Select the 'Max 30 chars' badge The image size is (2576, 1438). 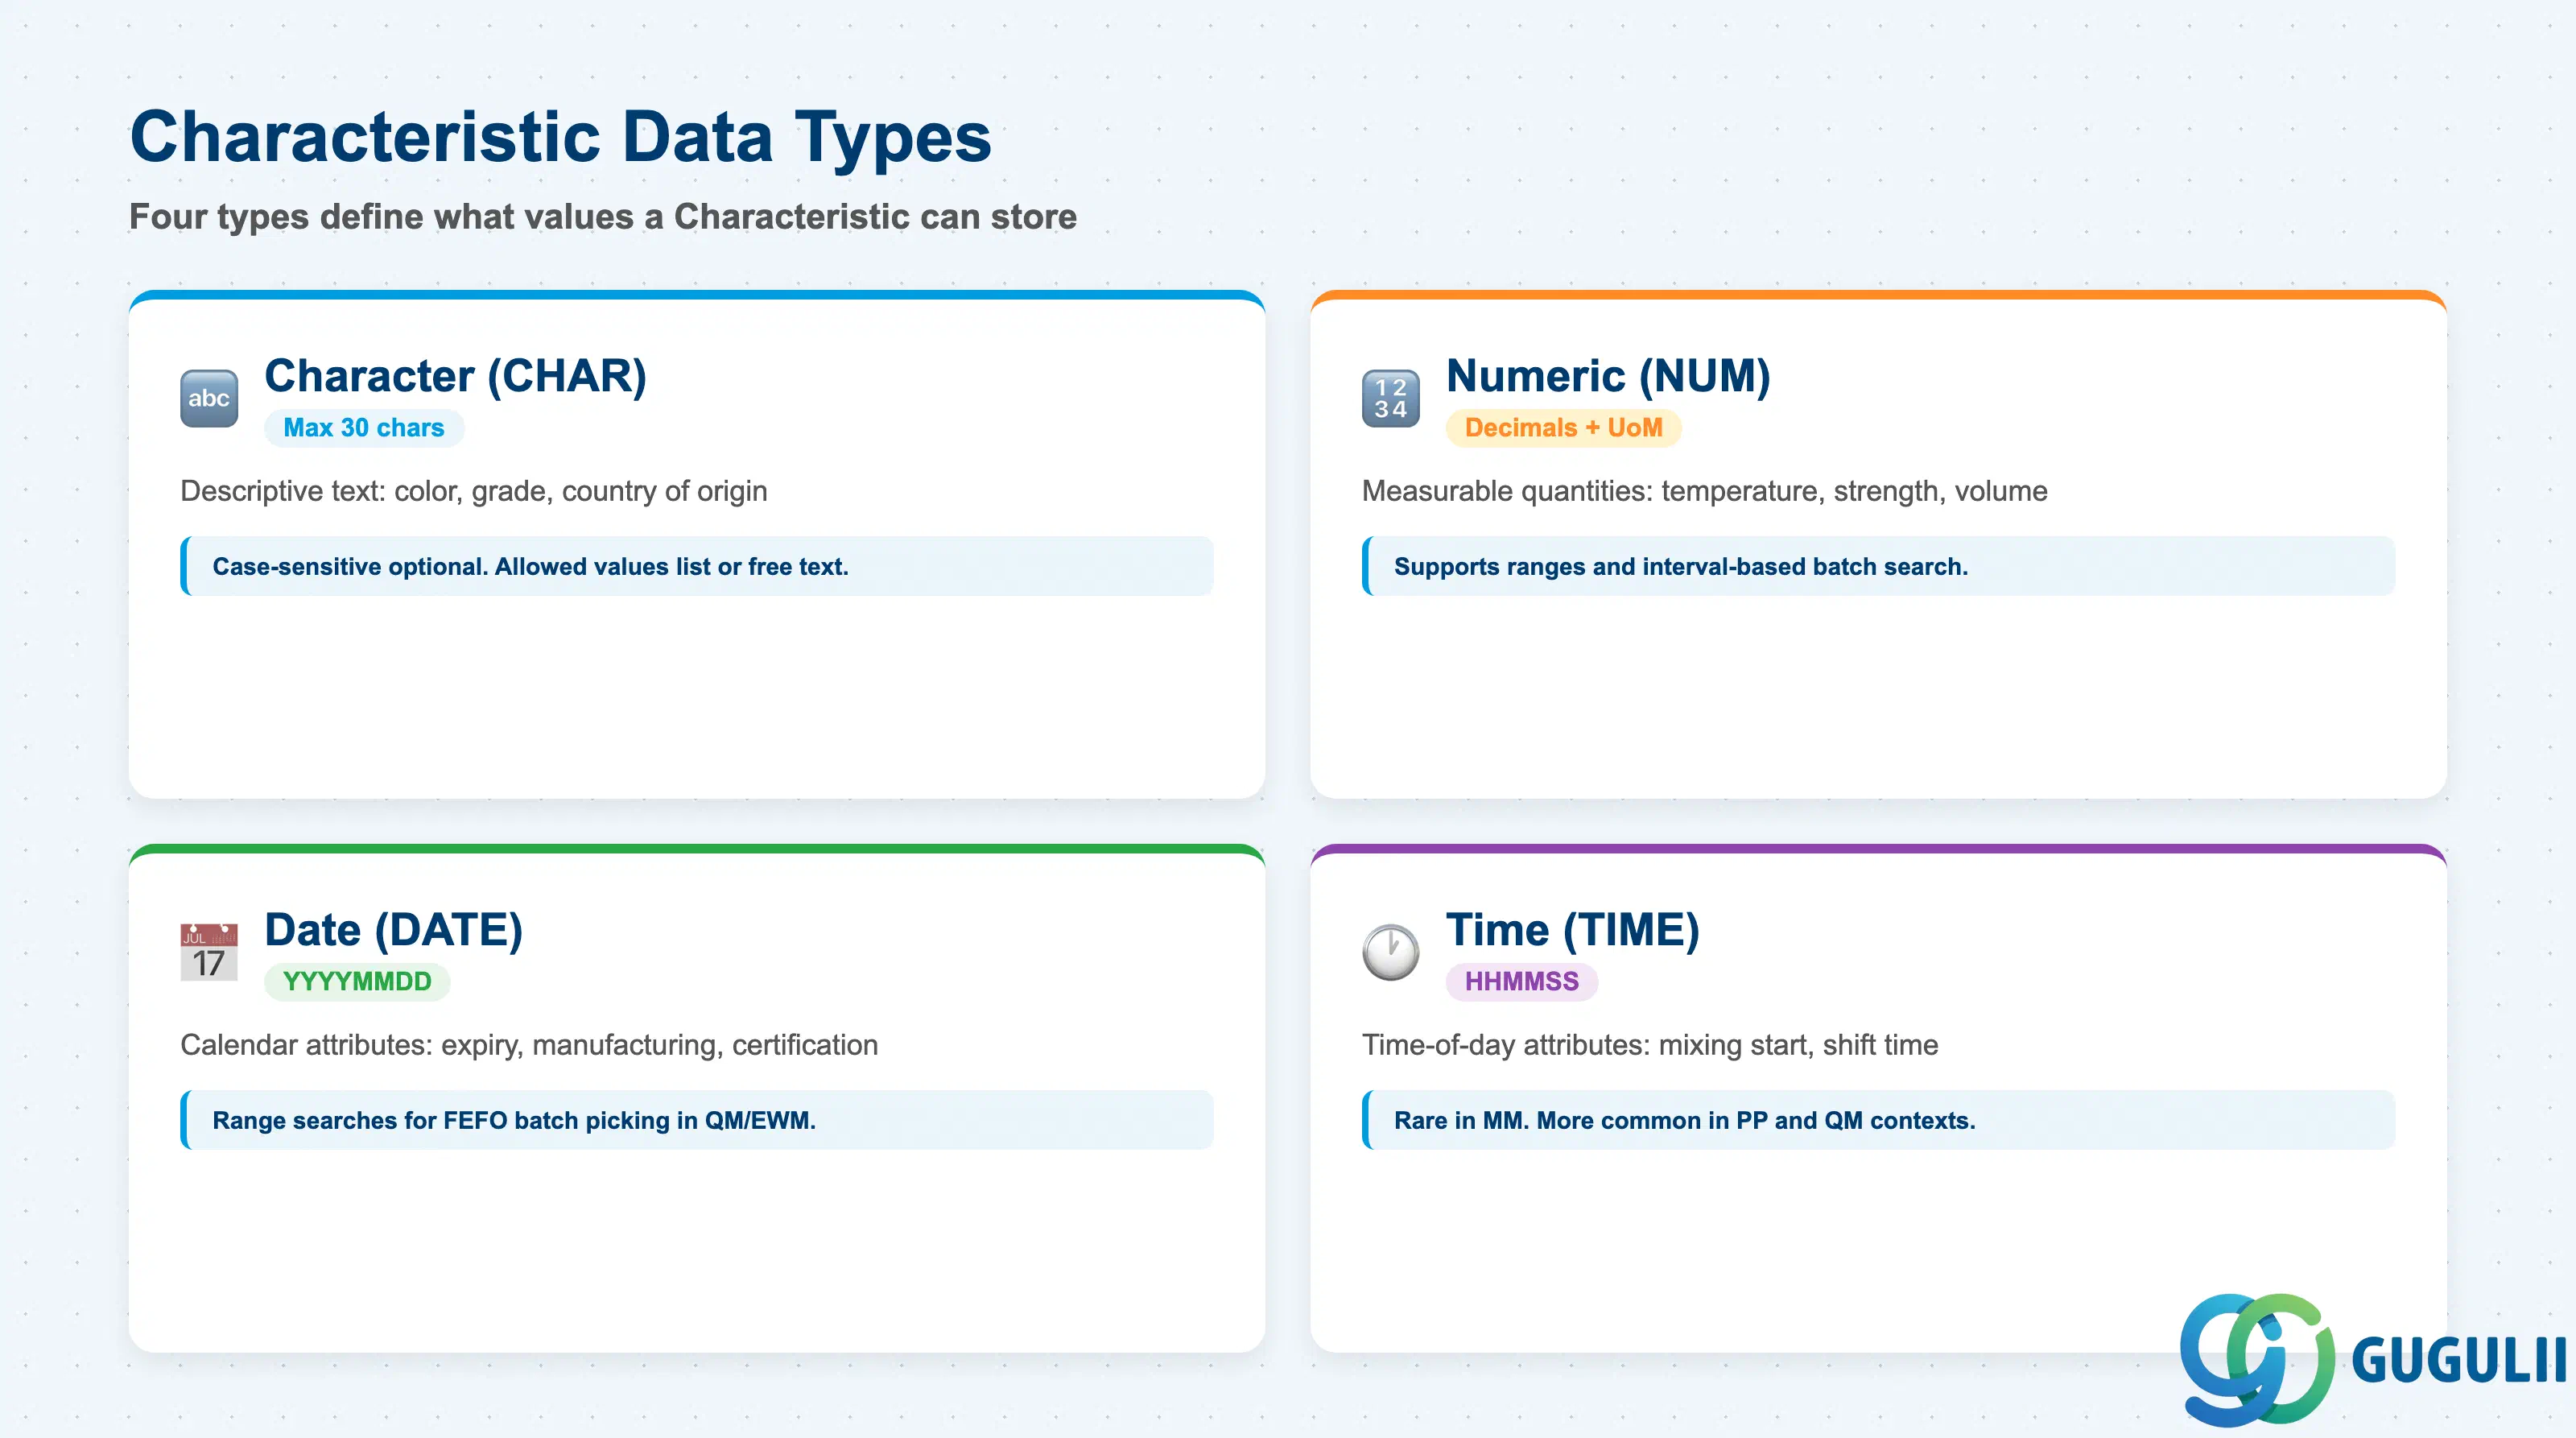click(x=364, y=428)
